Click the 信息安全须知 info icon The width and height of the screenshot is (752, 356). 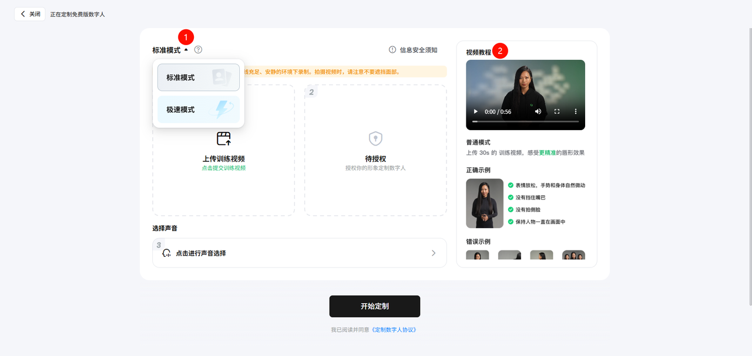click(x=392, y=50)
